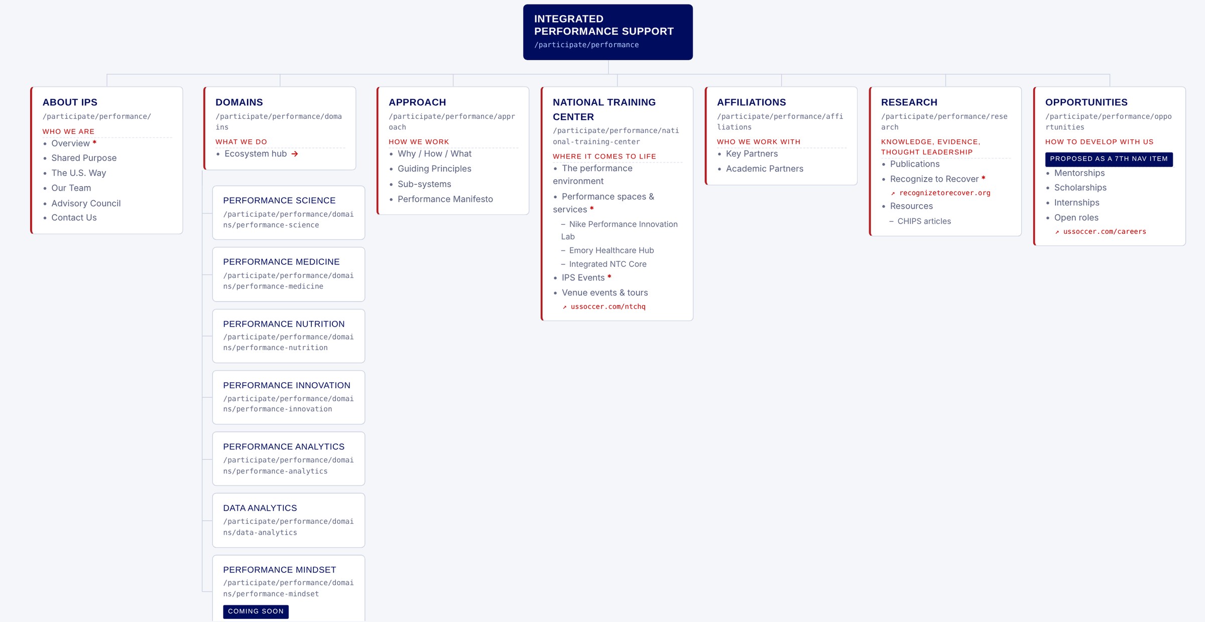Image resolution: width=1205 pixels, height=622 pixels.
Task: Select Why / How / What item
Action: tap(434, 154)
